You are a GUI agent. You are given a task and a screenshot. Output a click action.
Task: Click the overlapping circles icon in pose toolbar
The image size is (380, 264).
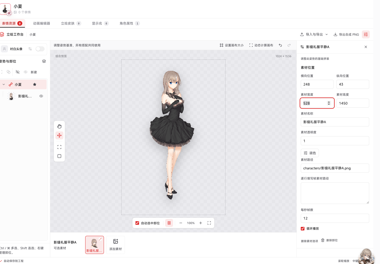tap(9, 72)
